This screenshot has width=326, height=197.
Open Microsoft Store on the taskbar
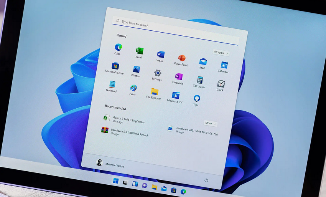174,190
